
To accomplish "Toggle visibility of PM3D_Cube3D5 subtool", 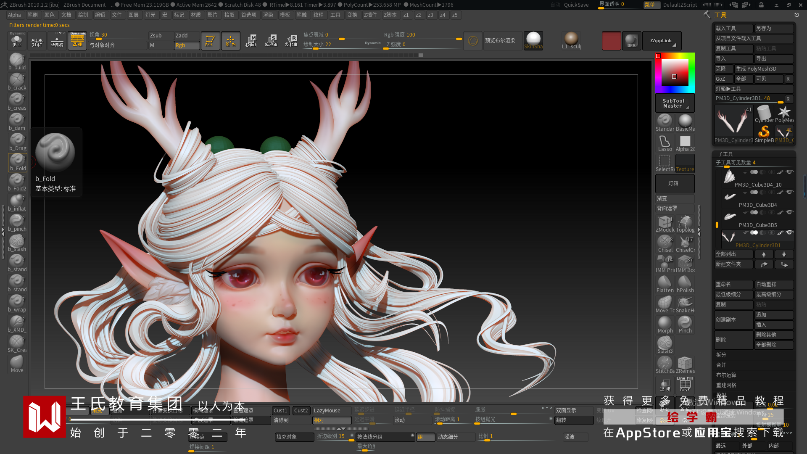I will coord(789,212).
